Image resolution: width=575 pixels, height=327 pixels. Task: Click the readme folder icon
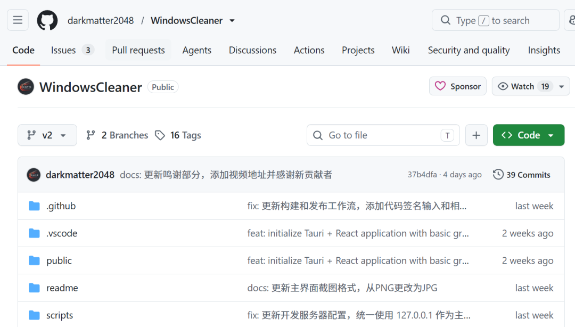(34, 288)
